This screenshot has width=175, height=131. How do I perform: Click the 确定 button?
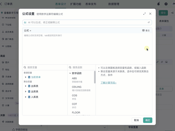coord(148,120)
